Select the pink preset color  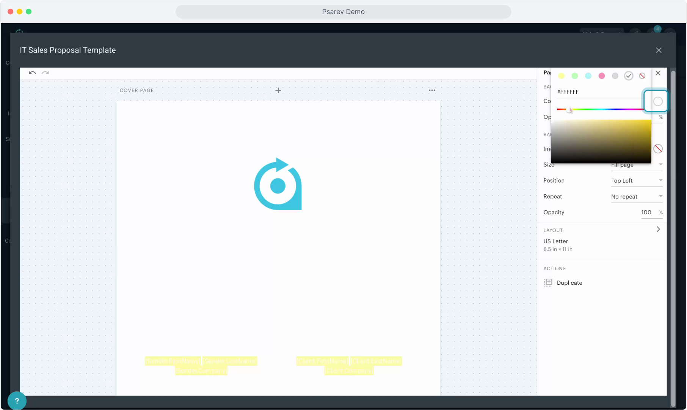pos(602,76)
